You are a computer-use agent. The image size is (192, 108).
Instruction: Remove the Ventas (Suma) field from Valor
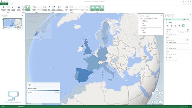tap(187, 40)
